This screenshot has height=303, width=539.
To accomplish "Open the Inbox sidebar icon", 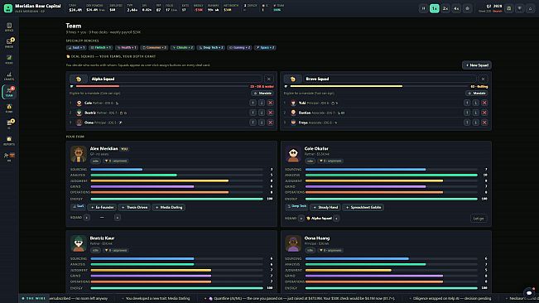I will click(x=9, y=43).
